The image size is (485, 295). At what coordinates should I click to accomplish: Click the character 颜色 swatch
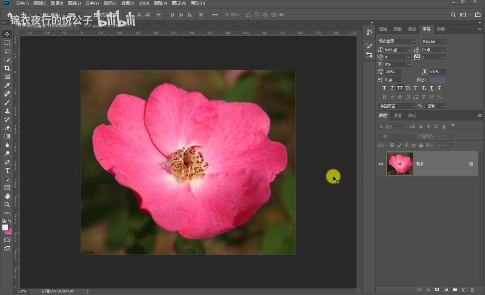(437, 79)
